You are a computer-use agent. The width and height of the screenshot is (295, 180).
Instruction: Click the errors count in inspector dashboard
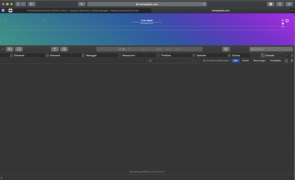pyautogui.click(x=168, y=49)
